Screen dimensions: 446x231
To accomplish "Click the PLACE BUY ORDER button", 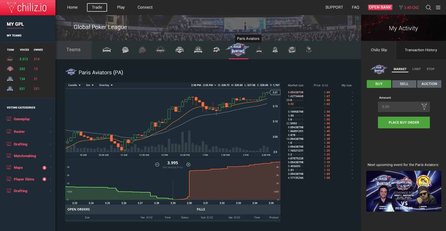I will pyautogui.click(x=403, y=123).
